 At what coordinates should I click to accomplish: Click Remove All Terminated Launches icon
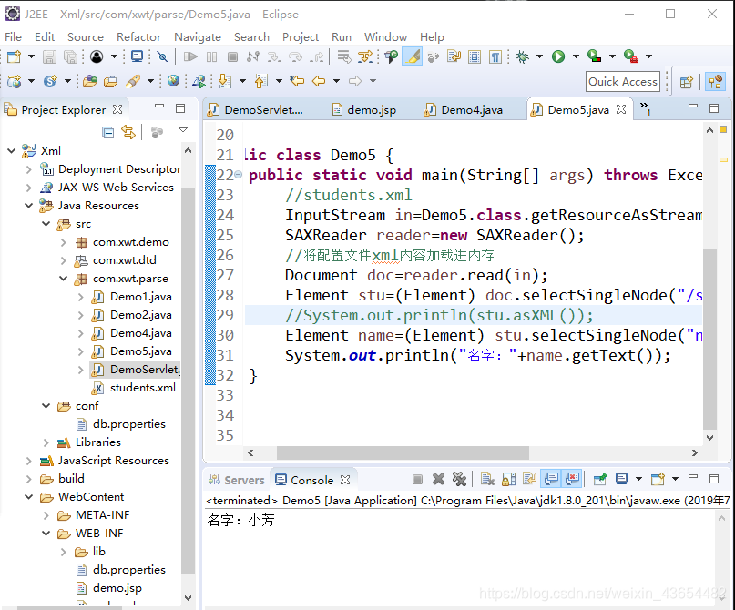(459, 479)
